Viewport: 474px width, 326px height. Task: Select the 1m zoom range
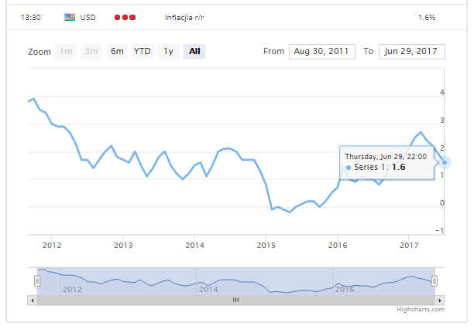[66, 51]
